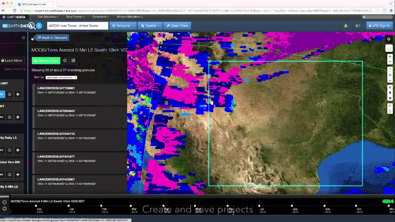
Task: Click the map zoom in button
Action: (390, 57)
